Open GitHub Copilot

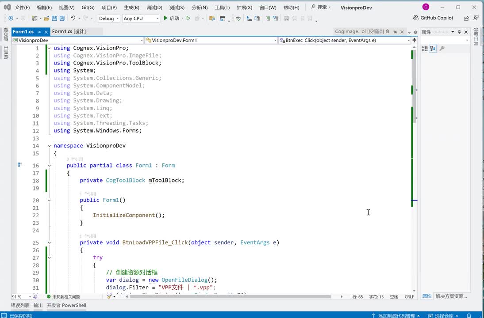(433, 18)
